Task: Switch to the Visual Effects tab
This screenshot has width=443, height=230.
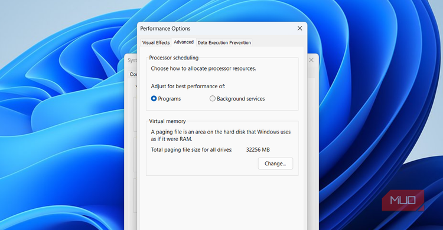Action: 156,42
